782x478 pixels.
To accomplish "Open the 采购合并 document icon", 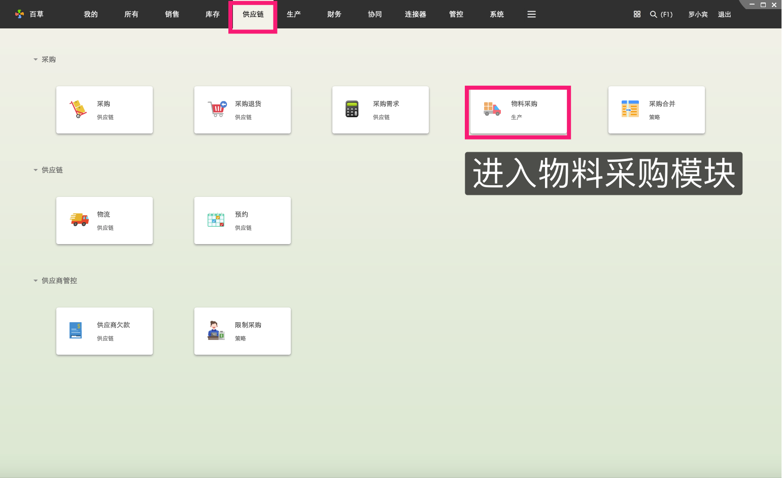I will point(629,108).
